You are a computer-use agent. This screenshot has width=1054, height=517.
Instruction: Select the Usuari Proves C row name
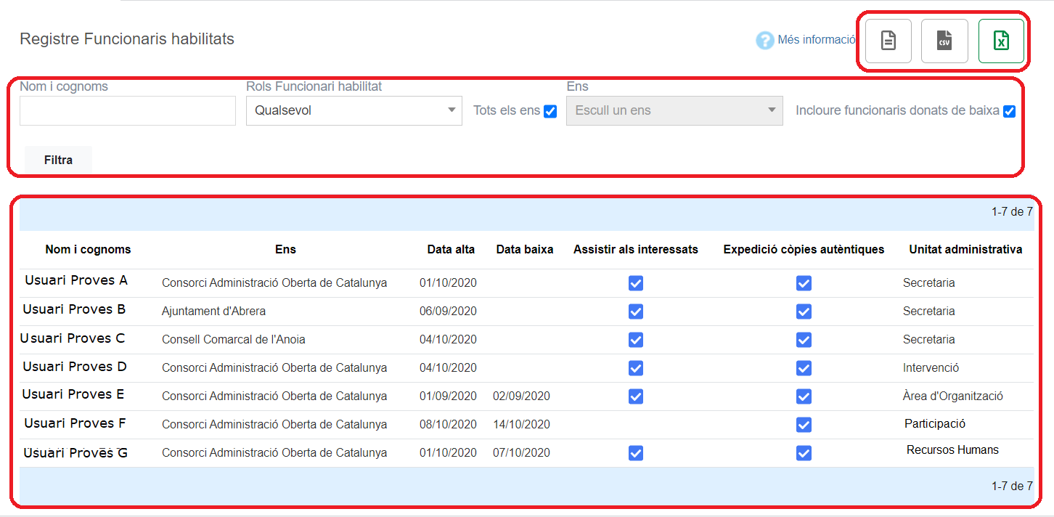pyautogui.click(x=73, y=338)
